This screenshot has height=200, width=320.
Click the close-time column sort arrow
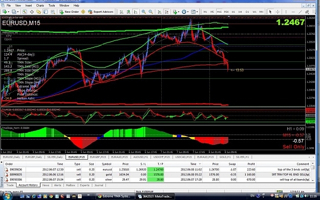pyautogui.click(x=200, y=164)
